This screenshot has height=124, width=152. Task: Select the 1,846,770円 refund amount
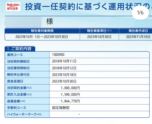pyautogui.click(x=70, y=101)
